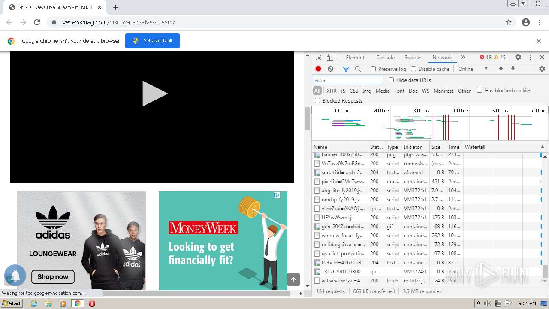Open the DevTools settings gear
The width and height of the screenshot is (549, 309).
click(x=518, y=57)
